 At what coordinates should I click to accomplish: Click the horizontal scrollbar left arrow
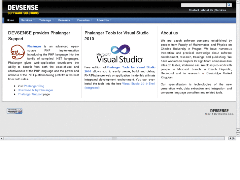pyautogui.click(x=2, y=138)
